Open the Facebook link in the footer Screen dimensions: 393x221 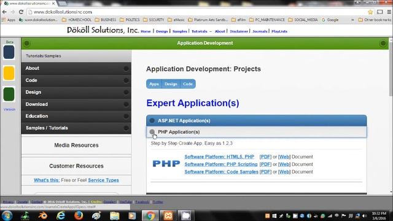point(142,202)
